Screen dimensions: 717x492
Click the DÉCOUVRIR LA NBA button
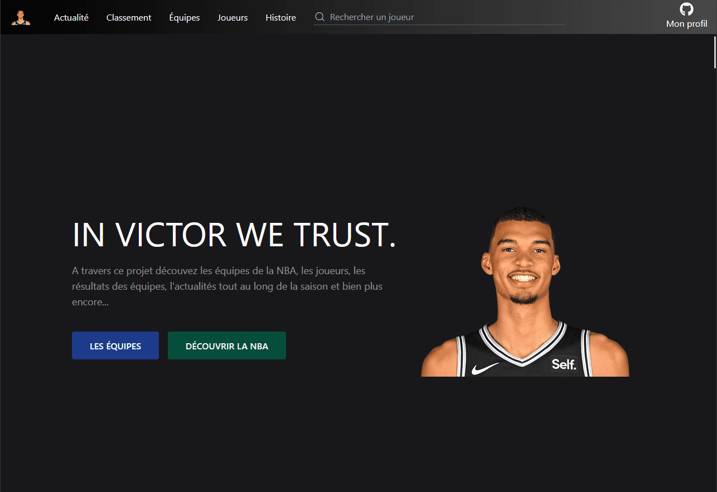226,345
